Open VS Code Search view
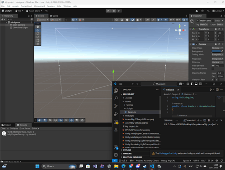225x170 pixels. [x=116, y=98]
